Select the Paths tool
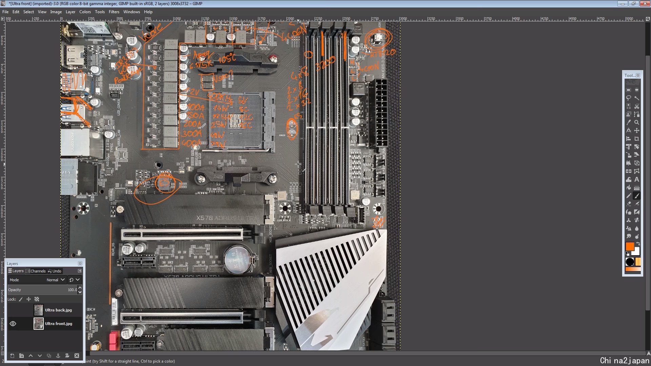 636,115
